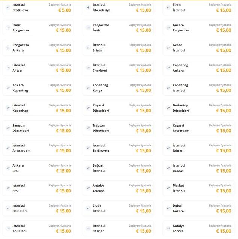Image resolution: width=238 pixels, height=239 pixels.
Task: Click the arrows icon on the Dubai–Ankara card
Action: 168,208
